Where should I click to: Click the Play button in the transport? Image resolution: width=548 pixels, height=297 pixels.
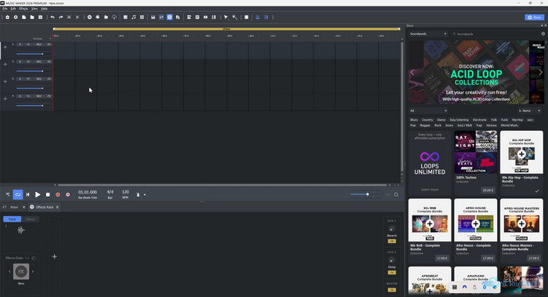[x=38, y=194]
